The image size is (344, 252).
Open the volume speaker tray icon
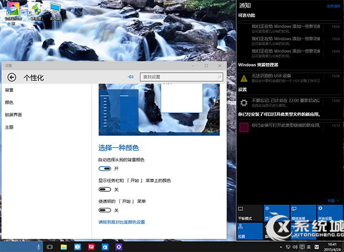pos(295,247)
